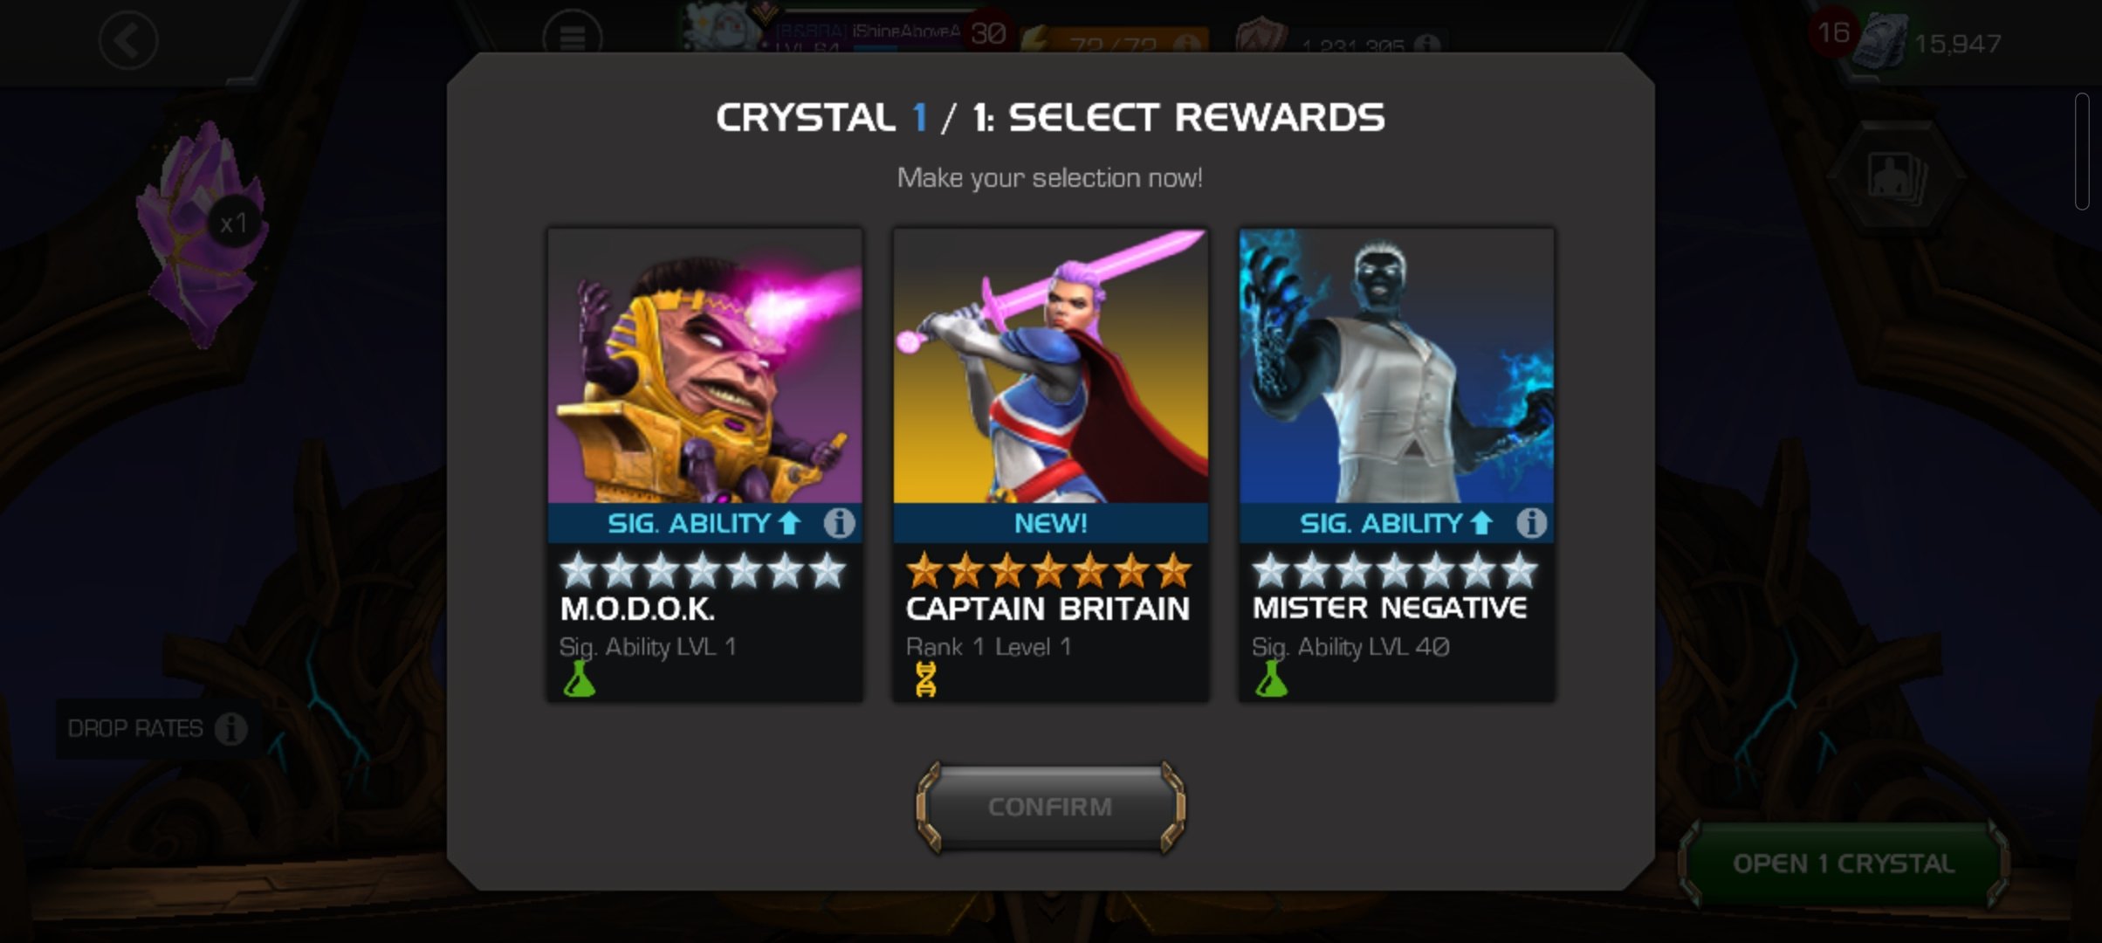Open Mister Negative sig ability info icon
2102x943 pixels.
1531,523
